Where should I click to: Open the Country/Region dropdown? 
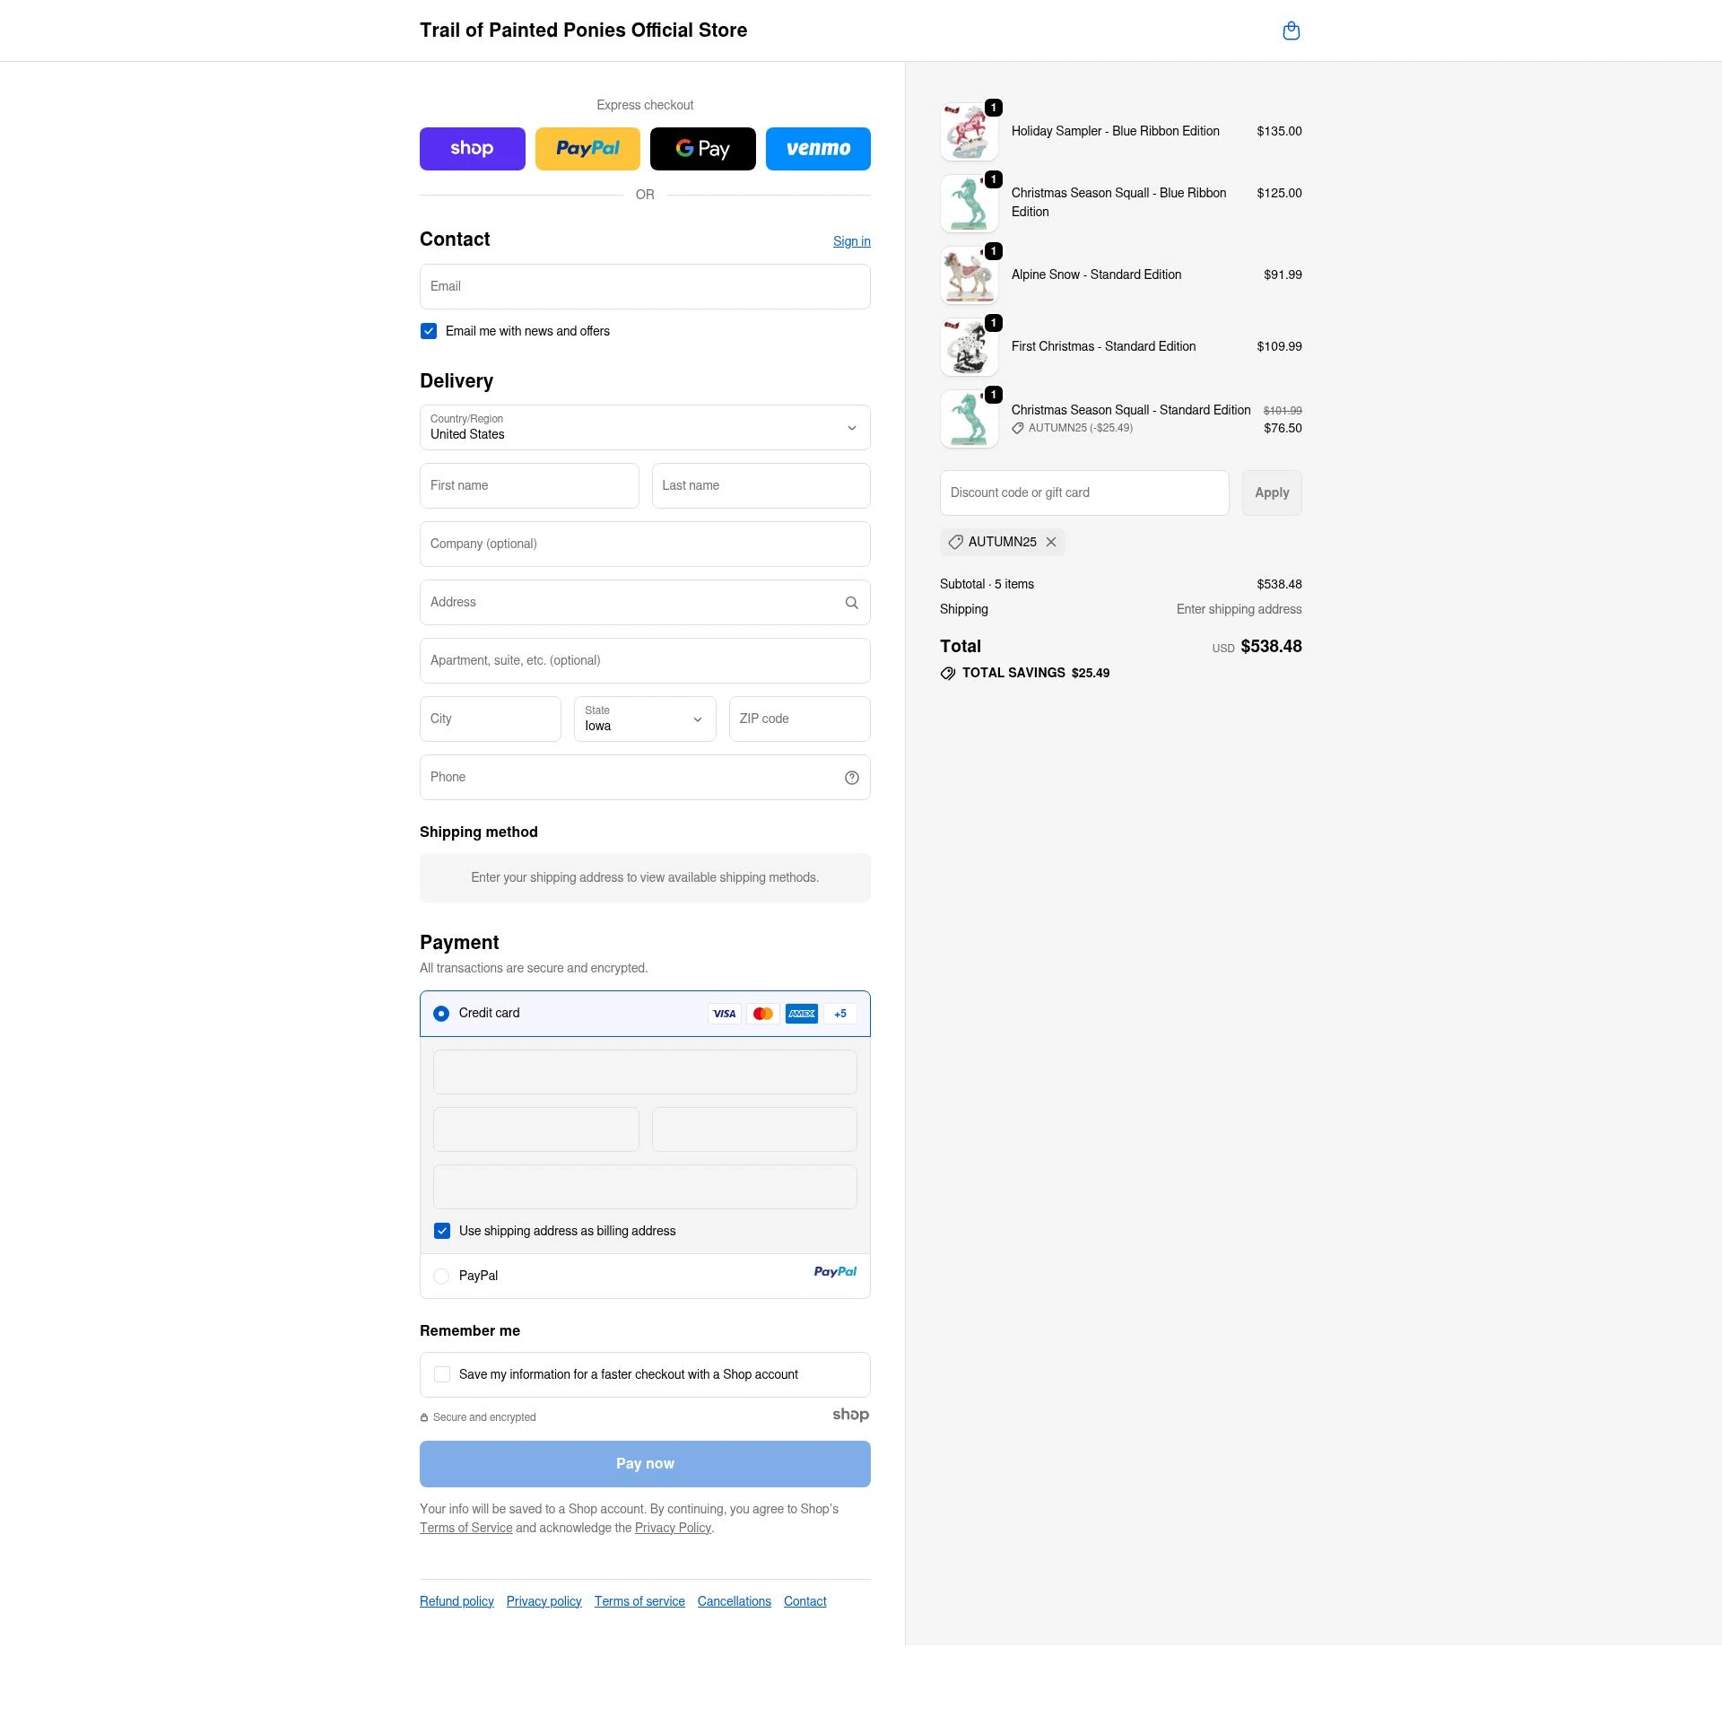tap(644, 428)
